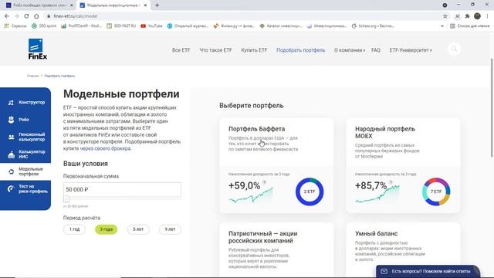Click the 2 ETF donut chart
This screenshot has height=278, width=494.
tap(310, 192)
